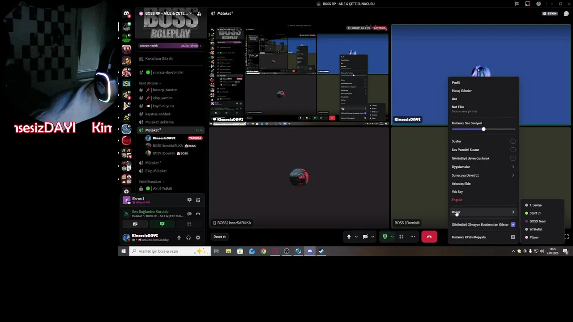The width and height of the screenshot is (573, 322).
Task: Click the camera-off button in voice panel
Action: (x=135, y=224)
